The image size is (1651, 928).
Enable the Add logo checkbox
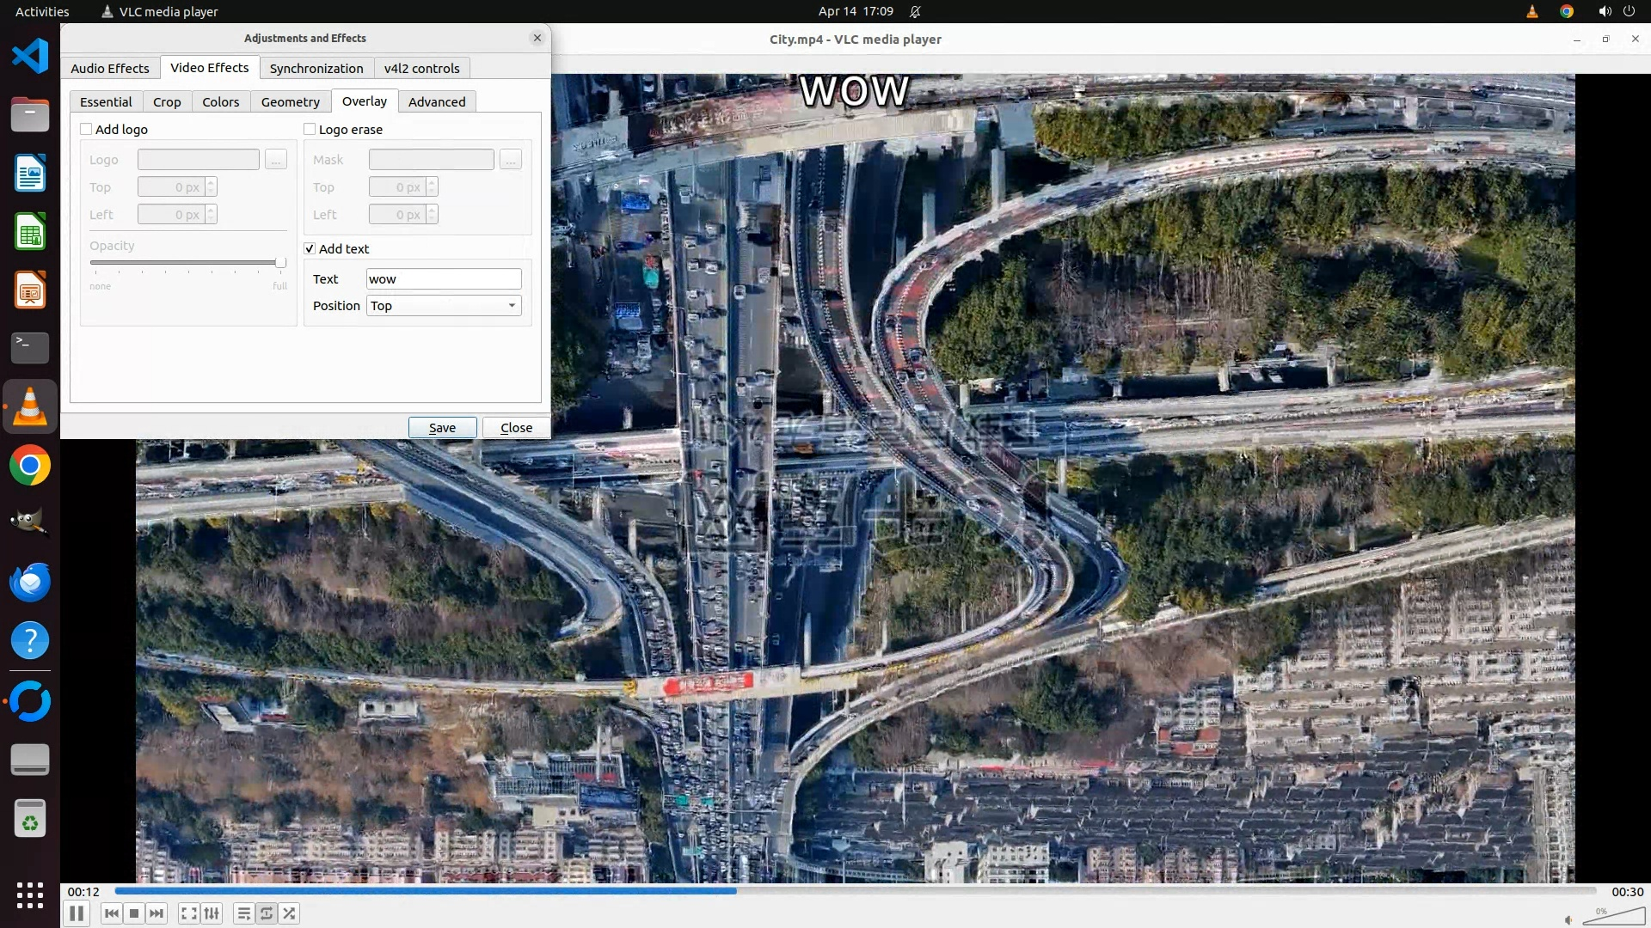(x=86, y=129)
